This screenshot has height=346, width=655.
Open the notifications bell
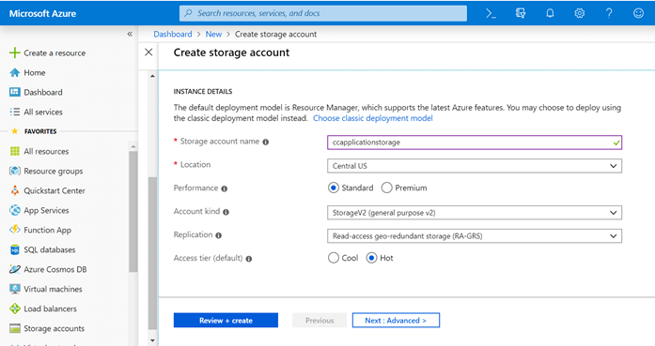(x=550, y=13)
